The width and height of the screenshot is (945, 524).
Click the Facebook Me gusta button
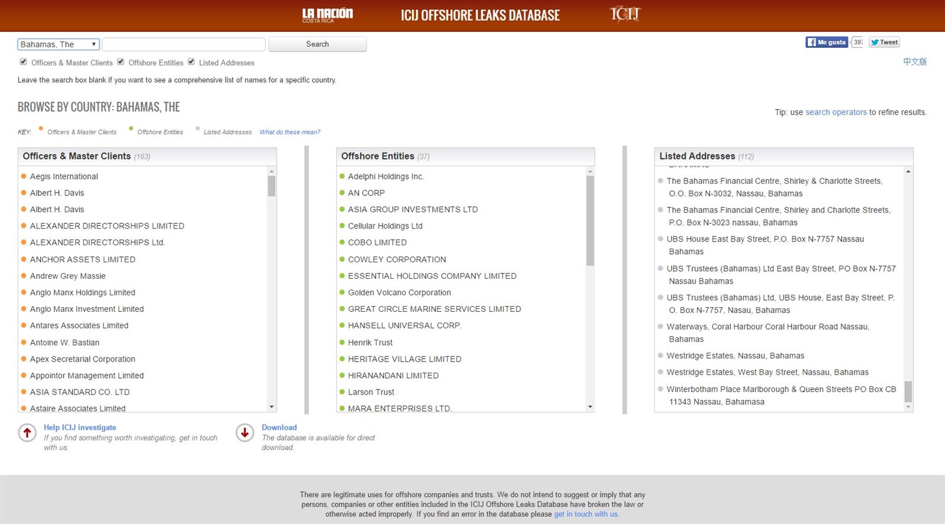826,42
